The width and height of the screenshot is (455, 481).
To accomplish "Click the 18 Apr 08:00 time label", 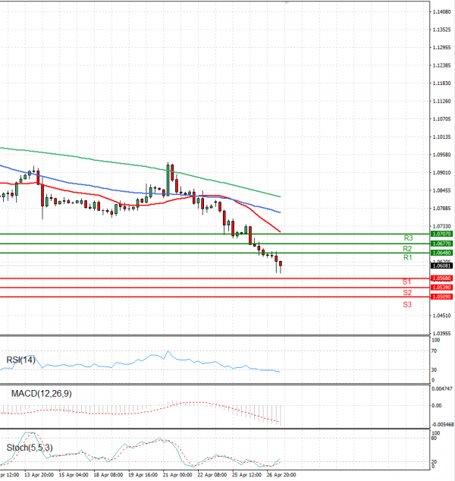I will coord(108,475).
